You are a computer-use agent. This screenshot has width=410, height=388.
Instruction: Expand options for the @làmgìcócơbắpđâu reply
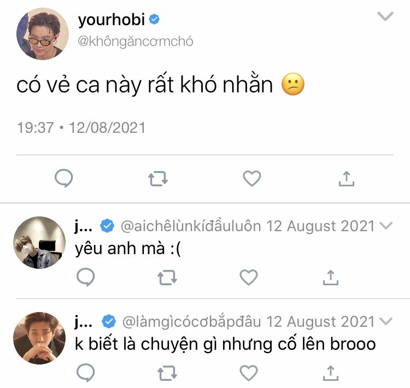pos(386,321)
